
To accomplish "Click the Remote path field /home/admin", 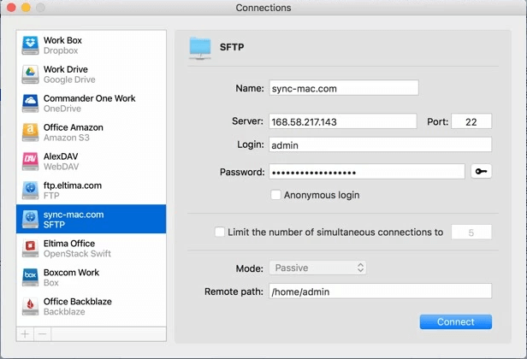I will point(380,291).
